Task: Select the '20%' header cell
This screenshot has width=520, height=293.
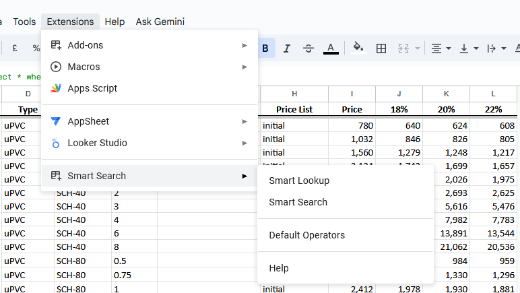Action: tap(447, 109)
